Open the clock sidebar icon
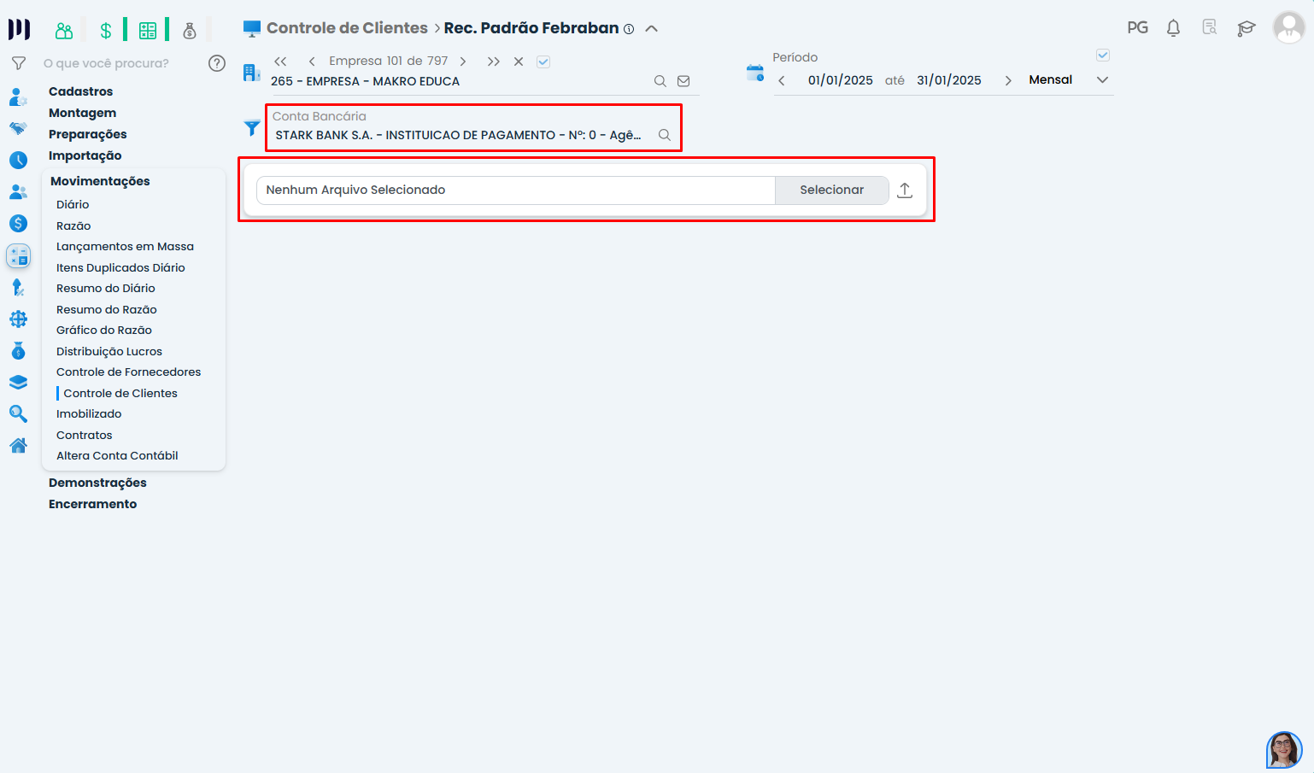 coord(18,160)
